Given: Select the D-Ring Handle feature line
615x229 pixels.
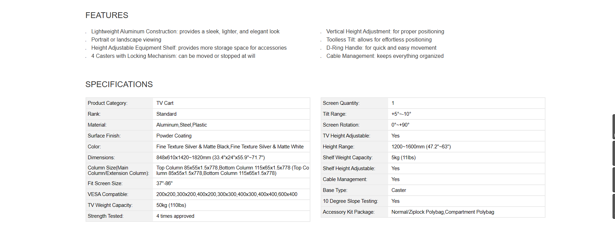Looking at the screenshot, I should 381,48.
